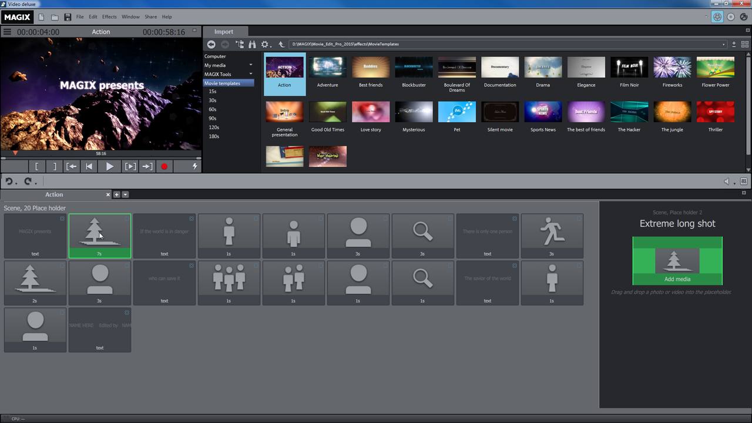Click the speaker volume icon

pos(727,182)
